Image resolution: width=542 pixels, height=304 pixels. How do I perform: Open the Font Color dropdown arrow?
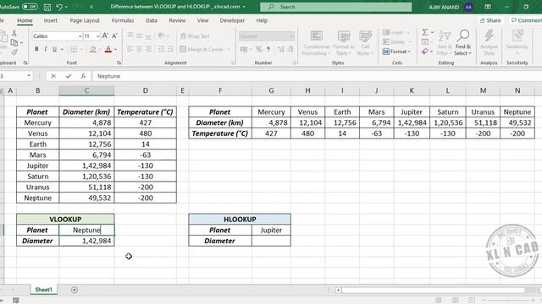click(x=115, y=50)
